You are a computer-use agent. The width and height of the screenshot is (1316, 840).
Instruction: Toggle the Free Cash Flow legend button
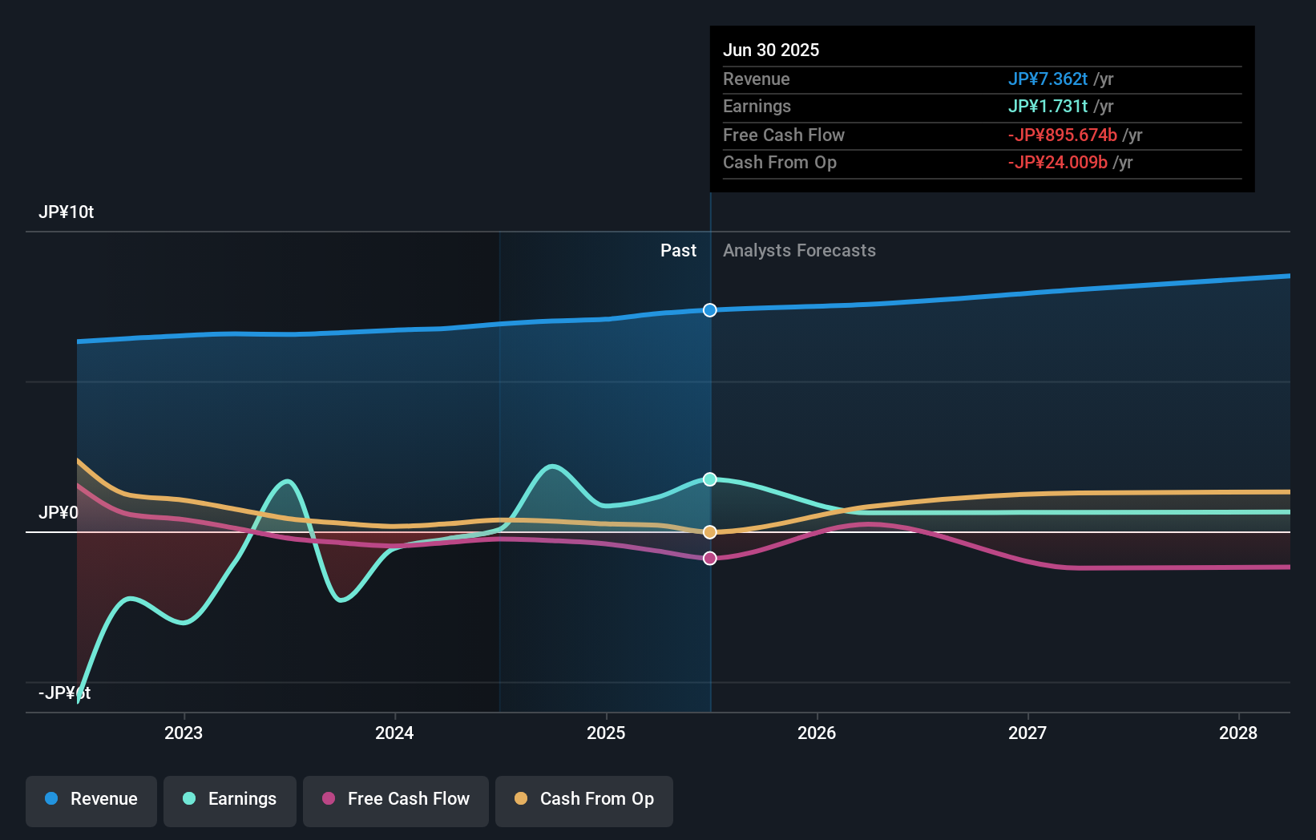coord(396,800)
